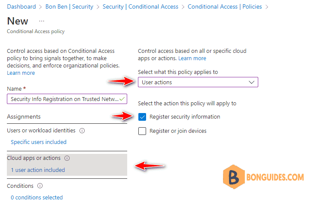
Task: Click Learn more under policy description
Action: coord(21,73)
